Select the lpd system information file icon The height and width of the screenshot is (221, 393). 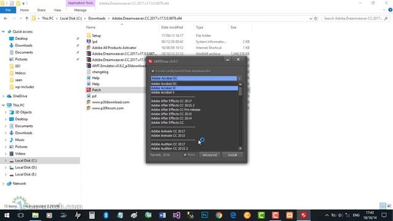tap(88, 42)
